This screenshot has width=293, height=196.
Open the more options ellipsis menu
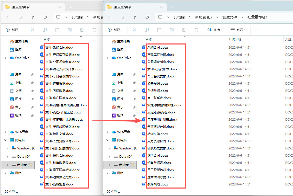257,30
